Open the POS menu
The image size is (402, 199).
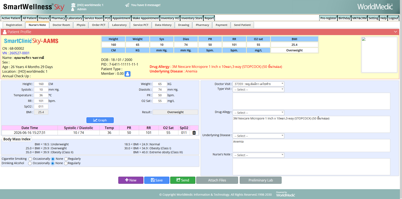click(108, 18)
